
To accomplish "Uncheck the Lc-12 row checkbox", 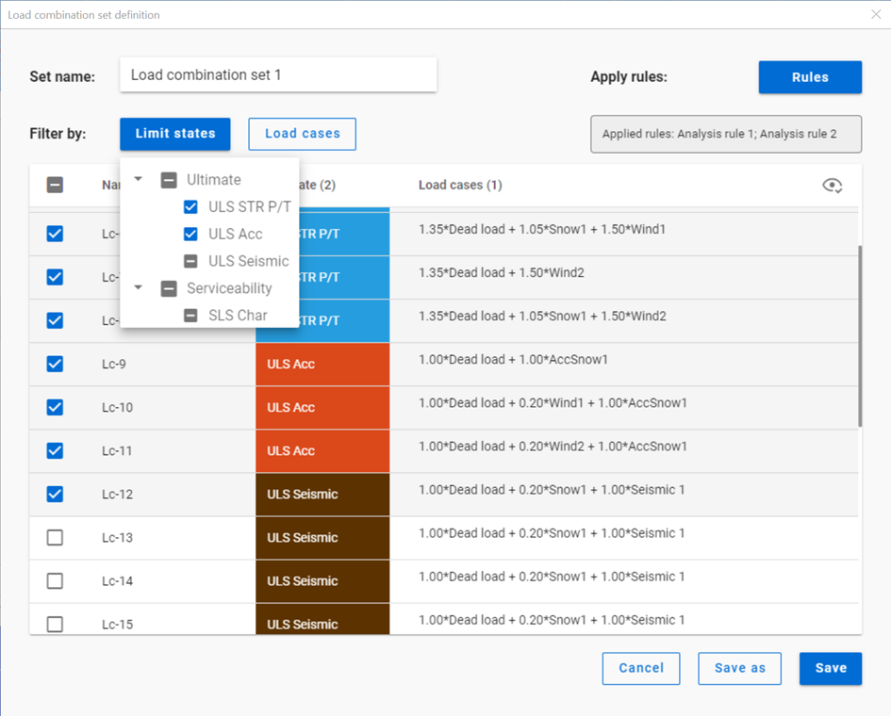I will click(x=55, y=494).
